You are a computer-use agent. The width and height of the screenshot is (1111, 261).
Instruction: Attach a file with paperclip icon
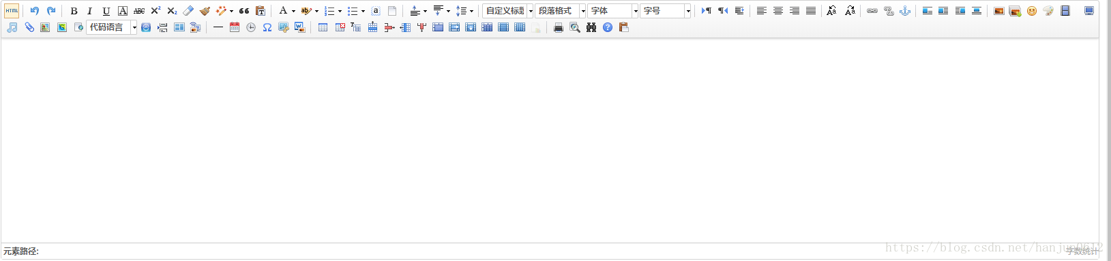(x=29, y=27)
